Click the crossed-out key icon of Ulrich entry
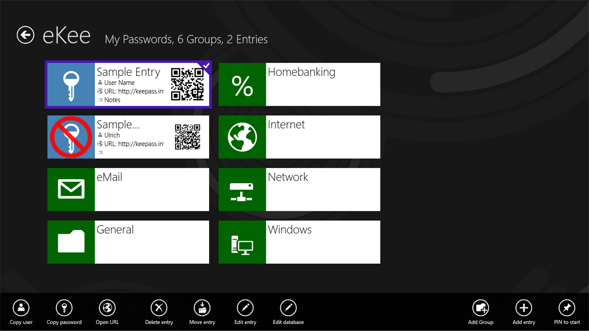 click(71, 137)
